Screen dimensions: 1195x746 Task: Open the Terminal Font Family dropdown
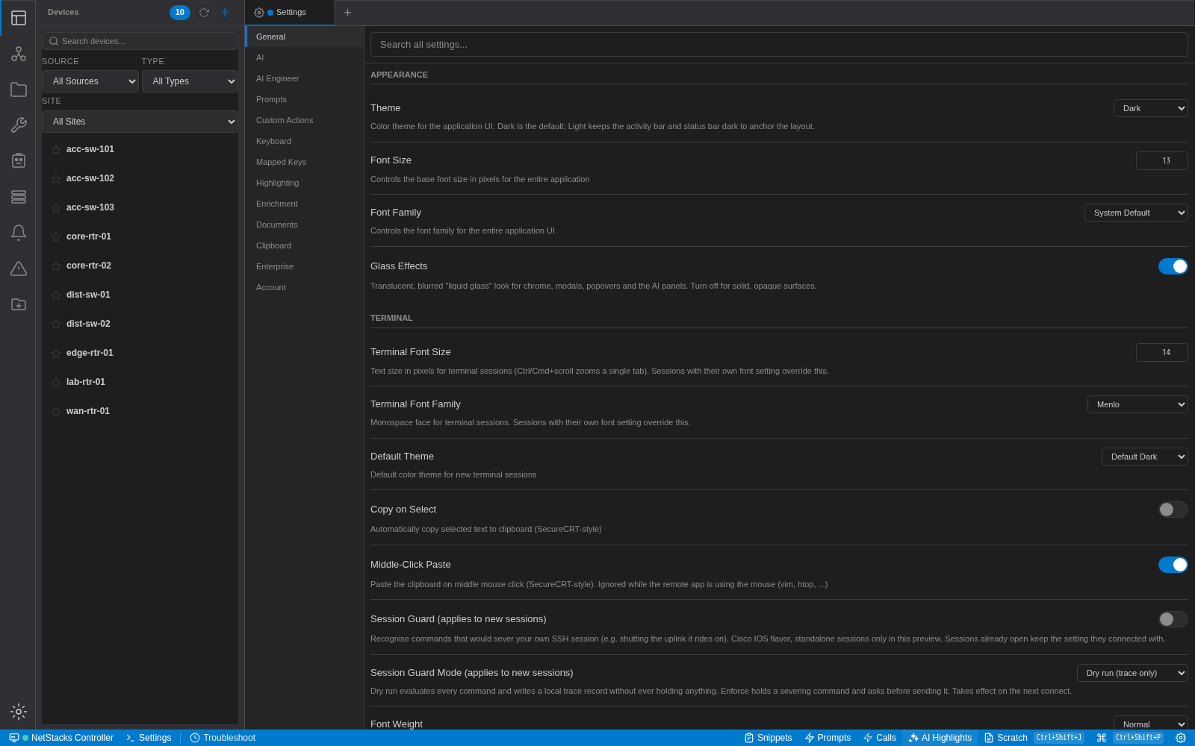pos(1137,404)
